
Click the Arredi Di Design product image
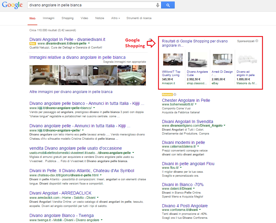[223, 59]
